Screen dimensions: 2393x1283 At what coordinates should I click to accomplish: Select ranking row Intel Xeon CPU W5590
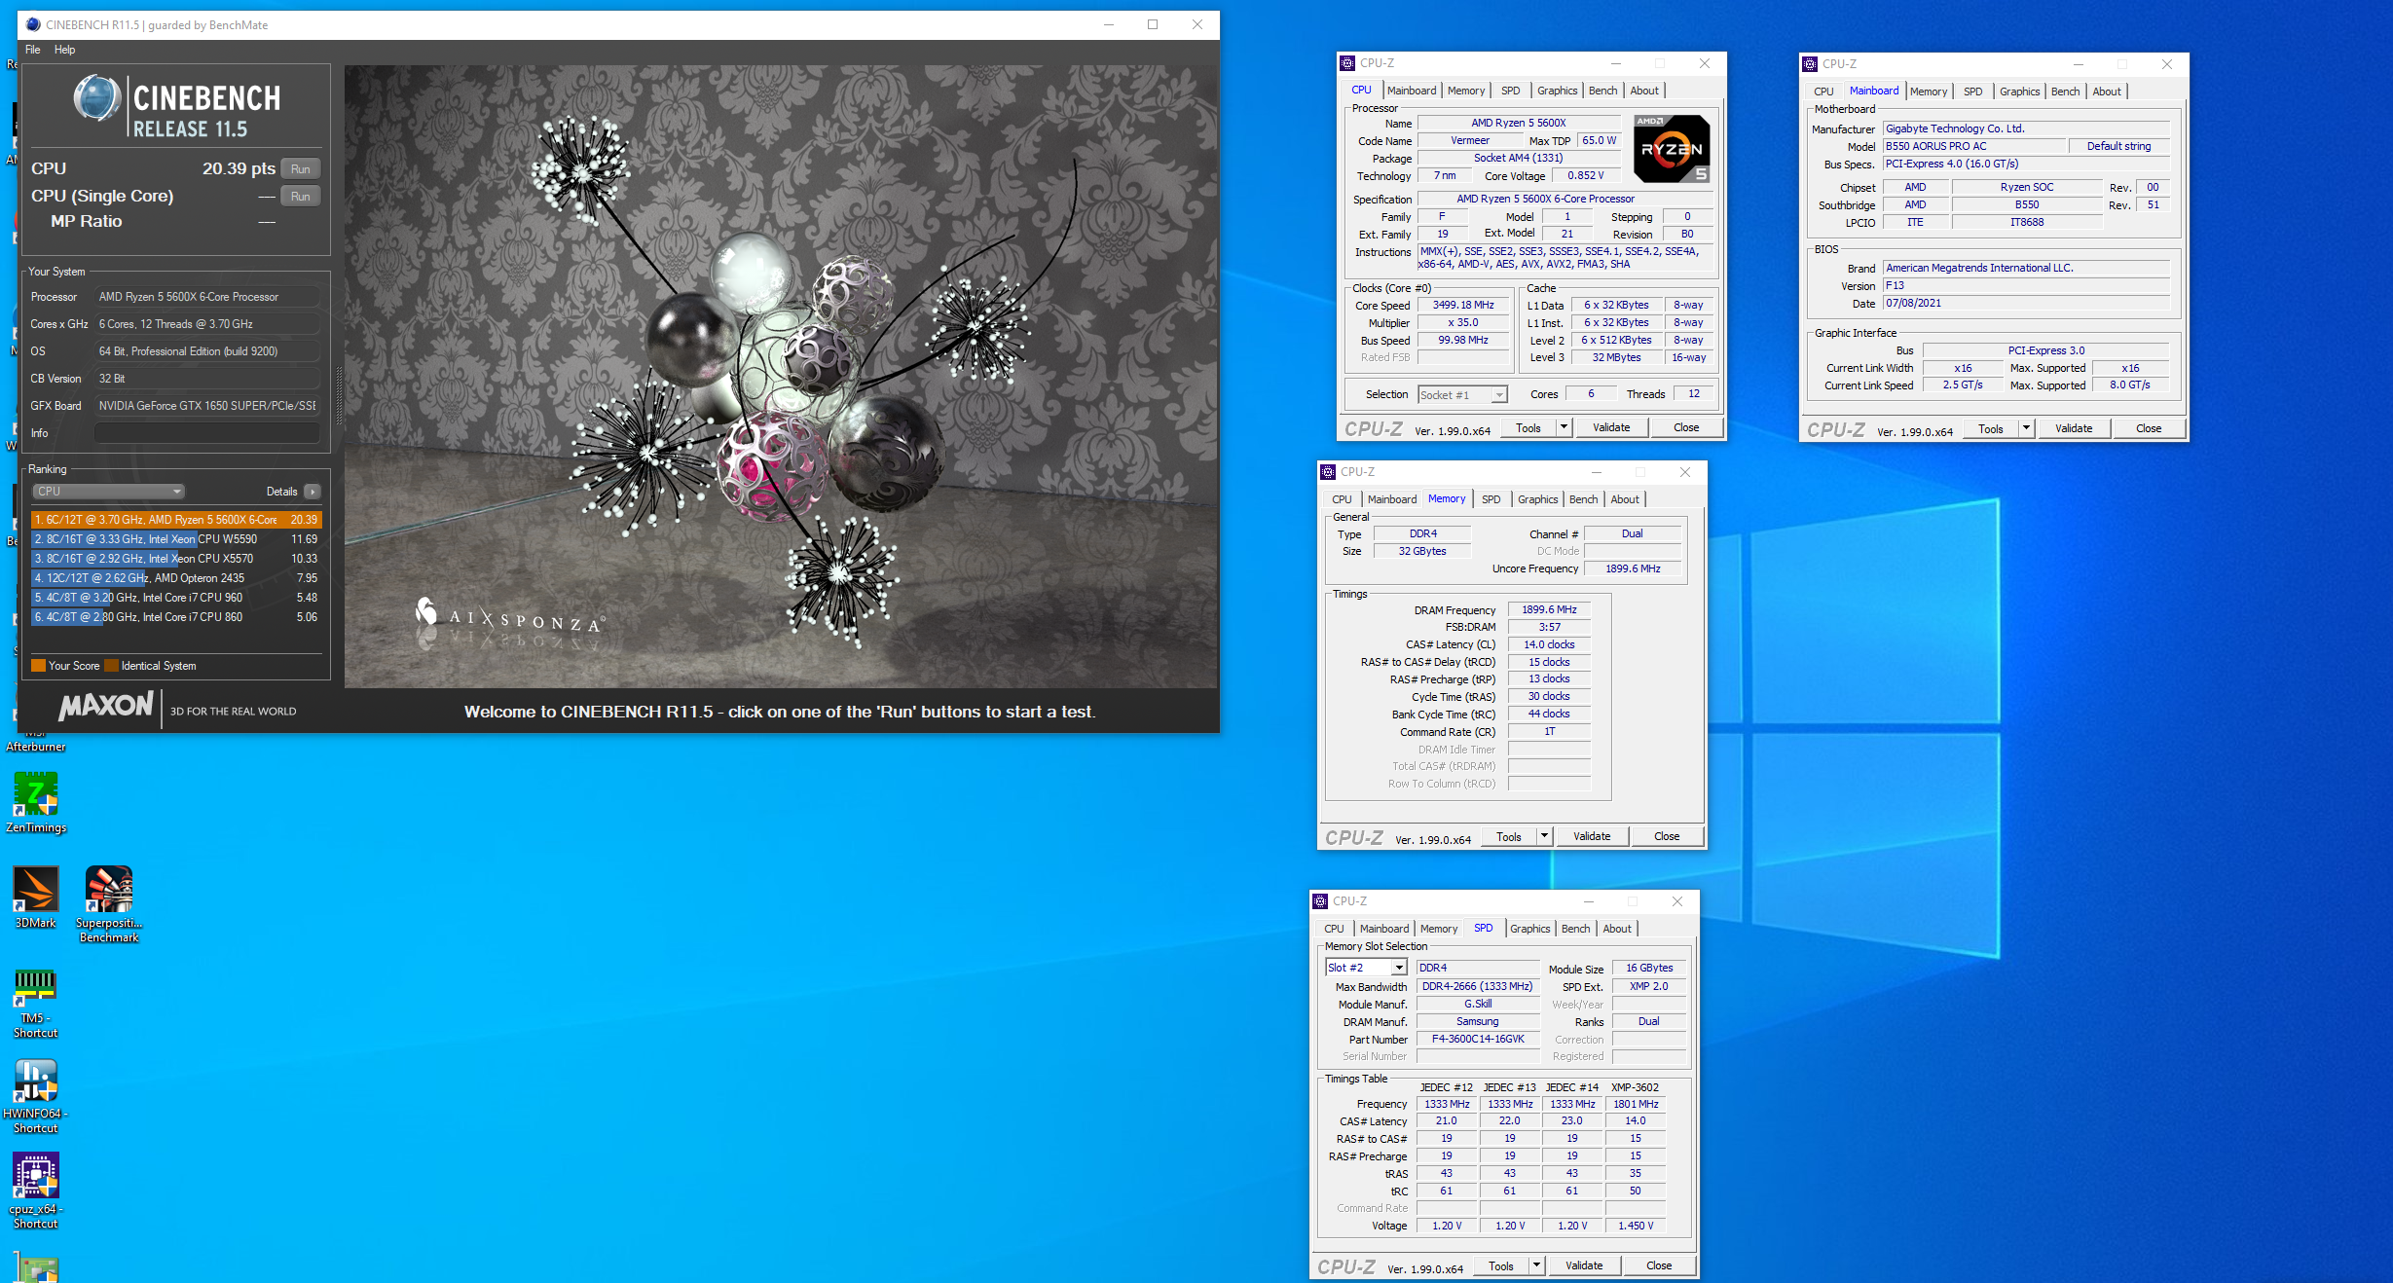pos(176,539)
